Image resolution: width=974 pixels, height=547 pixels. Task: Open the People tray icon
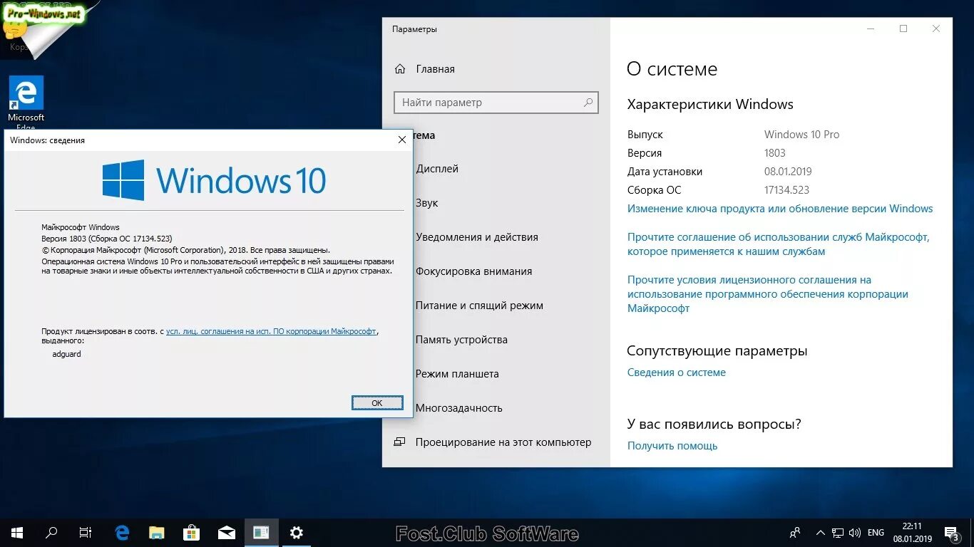pyautogui.click(x=795, y=532)
